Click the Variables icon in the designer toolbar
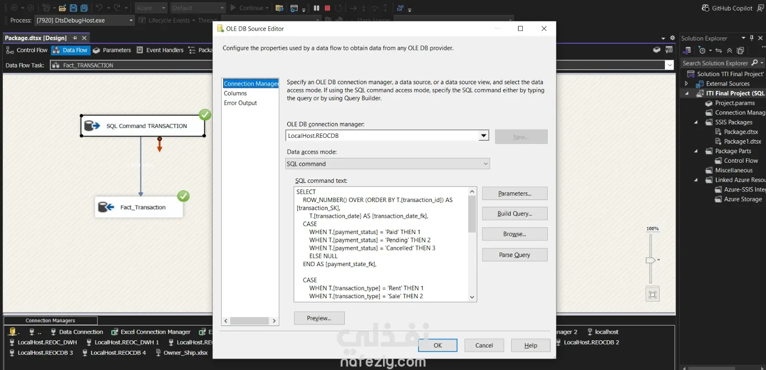Viewport: 766px width, 370px height. 657,50
